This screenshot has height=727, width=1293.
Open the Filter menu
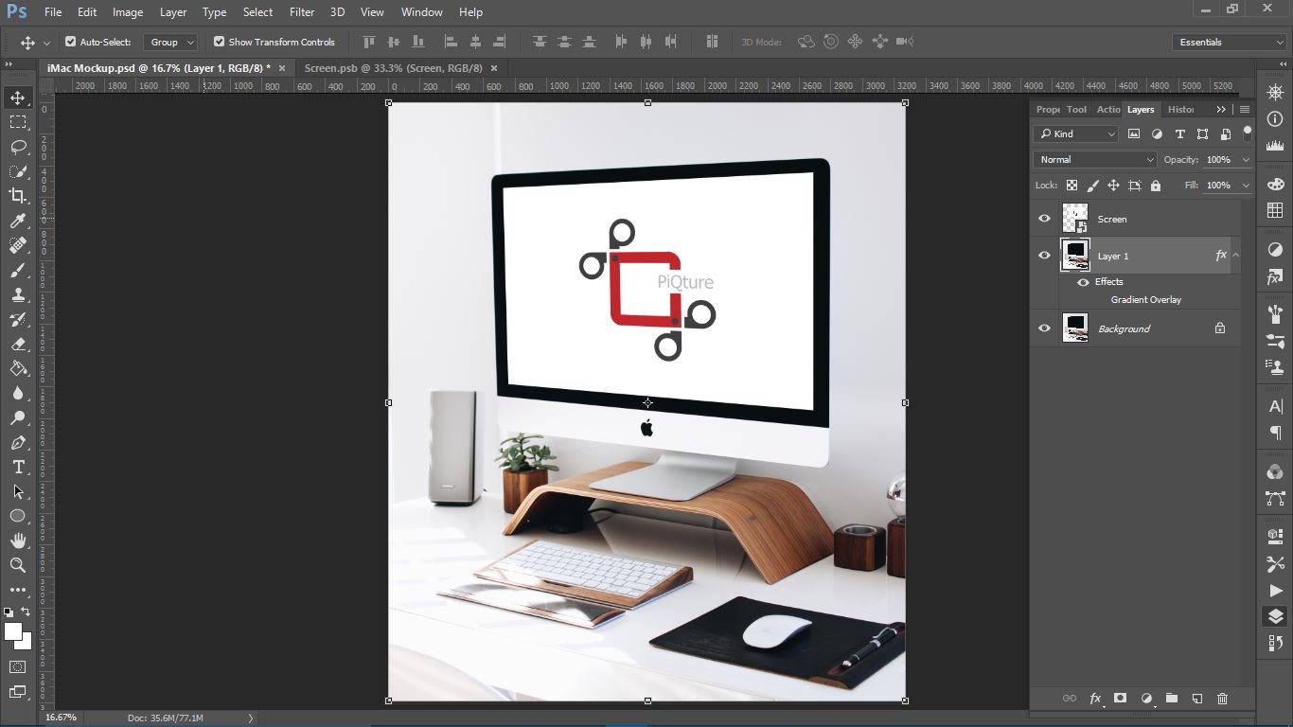click(301, 12)
